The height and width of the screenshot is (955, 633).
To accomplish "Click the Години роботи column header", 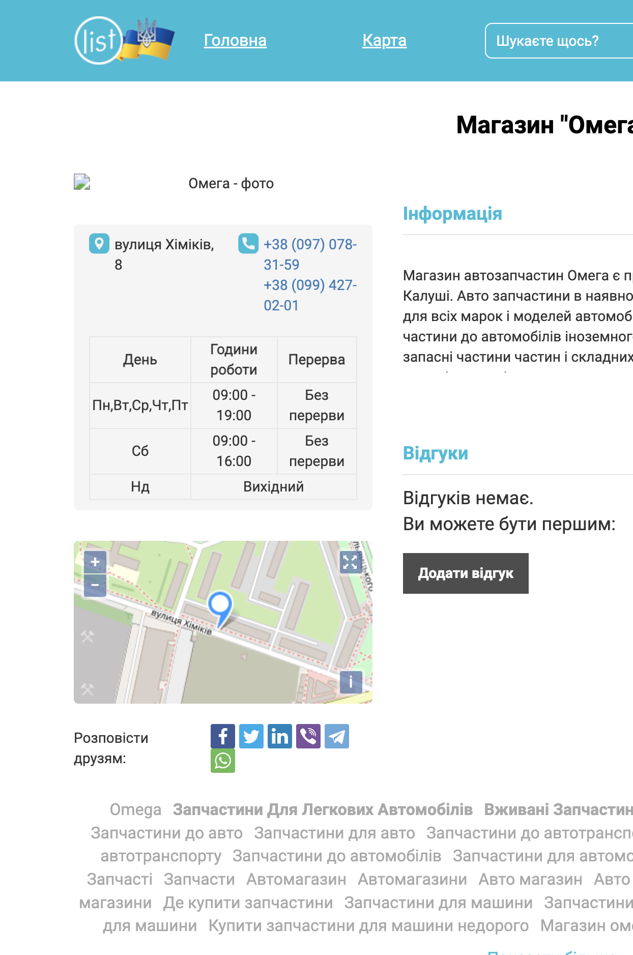I will pyautogui.click(x=234, y=359).
